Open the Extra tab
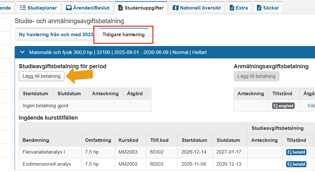Screen dimensions: 315x172 click(x=239, y=8)
